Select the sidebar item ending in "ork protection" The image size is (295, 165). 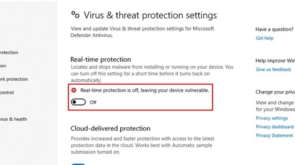pos(14,79)
